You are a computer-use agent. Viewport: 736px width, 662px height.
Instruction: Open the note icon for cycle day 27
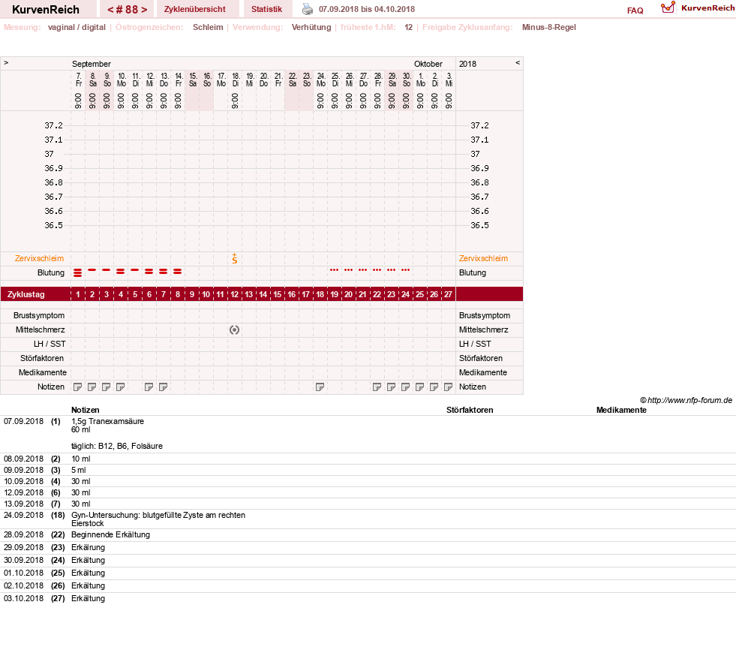click(x=448, y=387)
